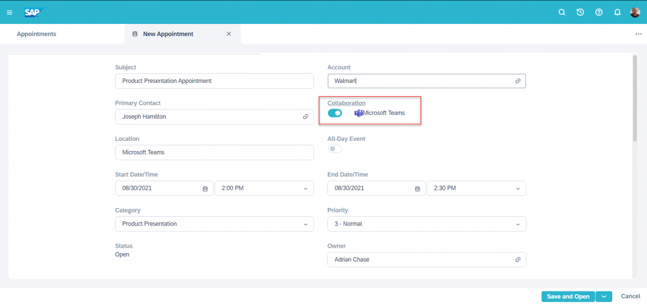This screenshot has width=647, height=304.
Task: Open the history clock icon
Action: click(x=580, y=13)
